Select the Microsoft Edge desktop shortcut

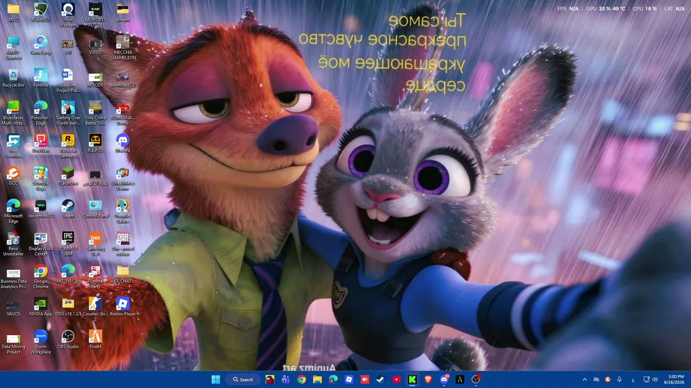[x=13, y=212]
